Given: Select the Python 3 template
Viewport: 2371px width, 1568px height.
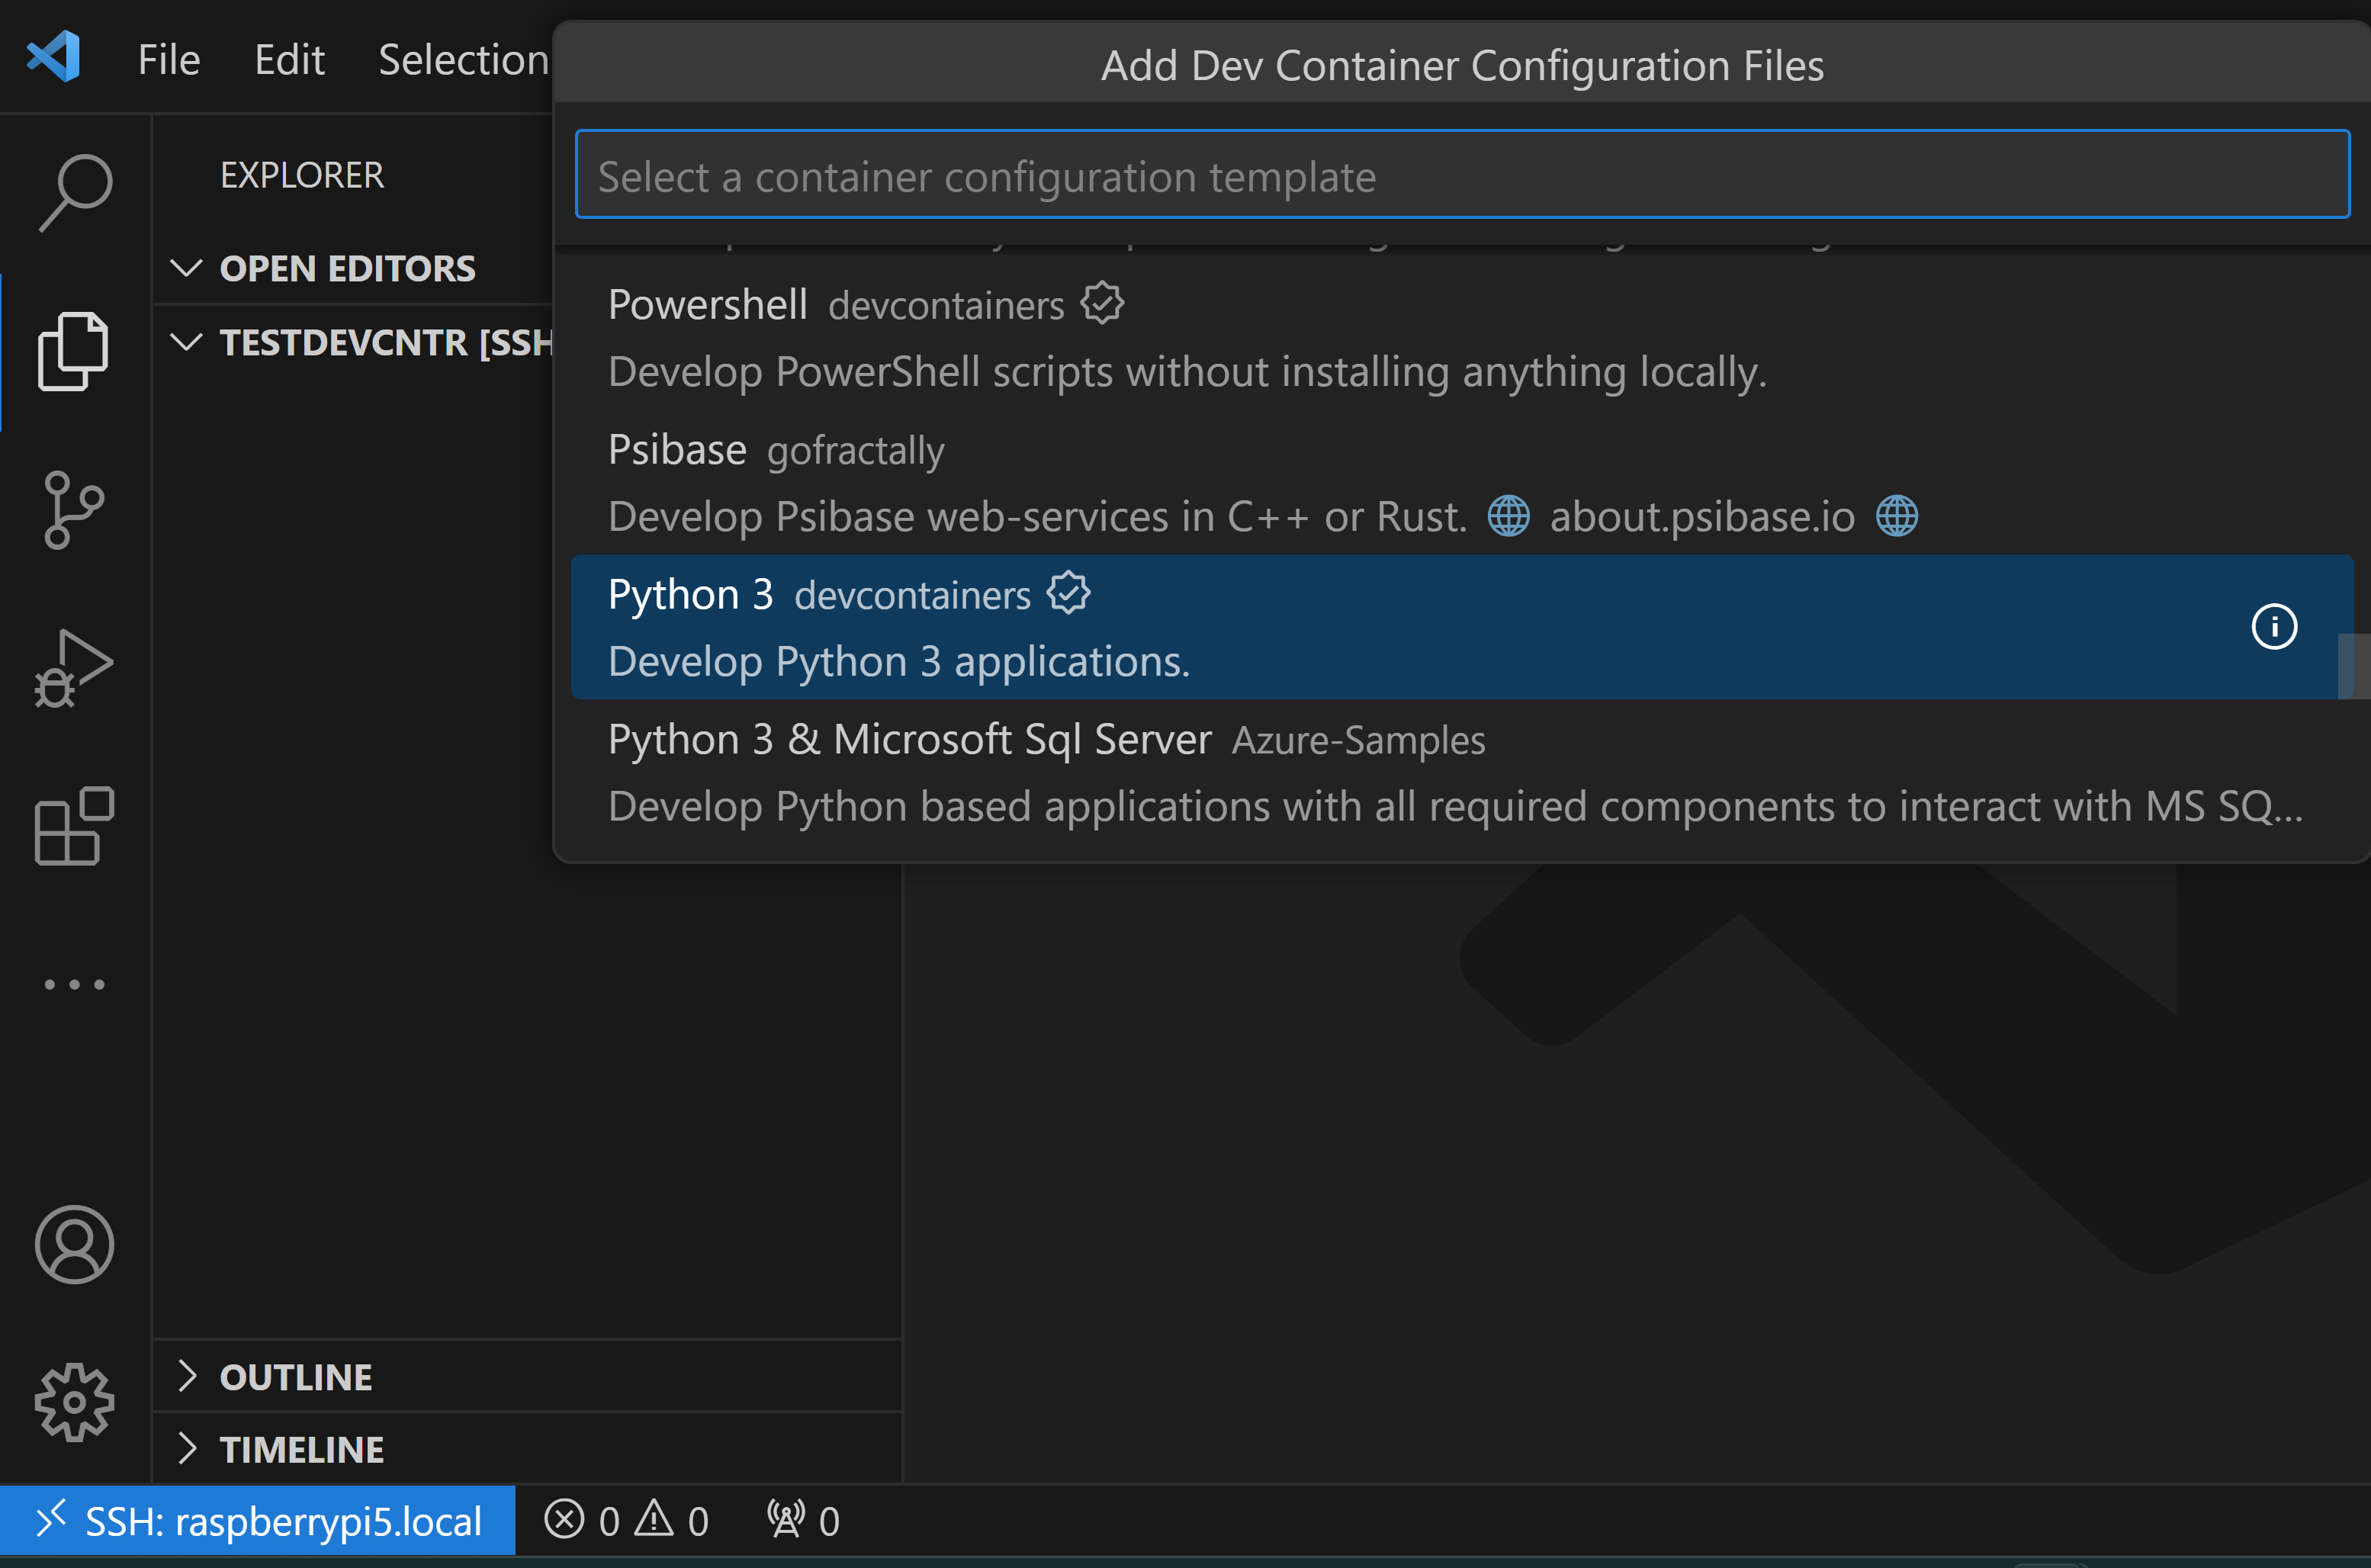Looking at the screenshot, I should coord(1461,627).
